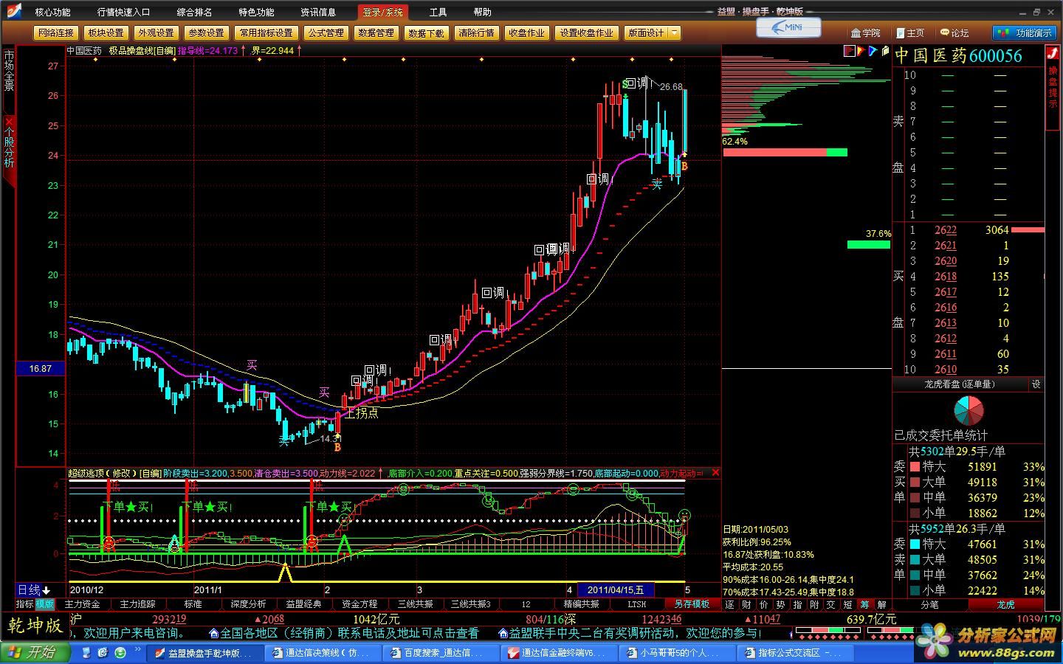Switch to the 指标 tab

pos(25,604)
